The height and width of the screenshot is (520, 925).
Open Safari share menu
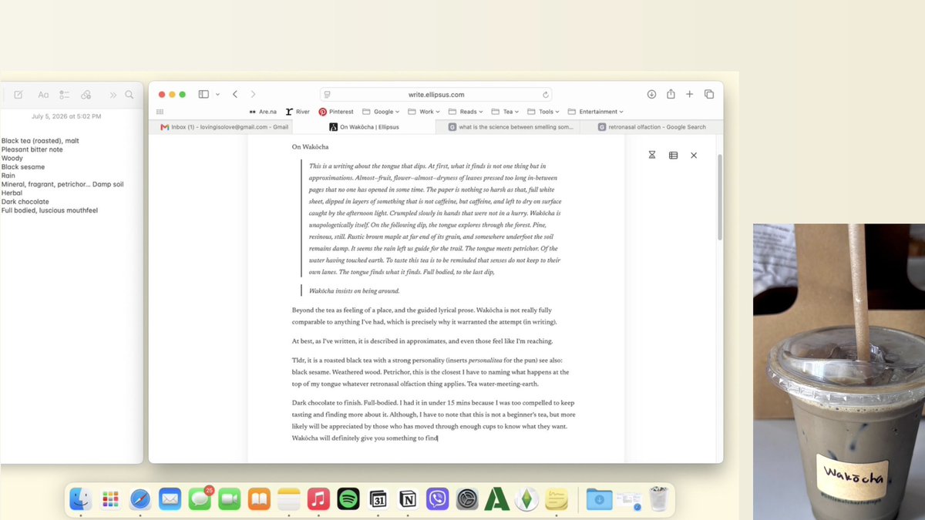pos(671,94)
